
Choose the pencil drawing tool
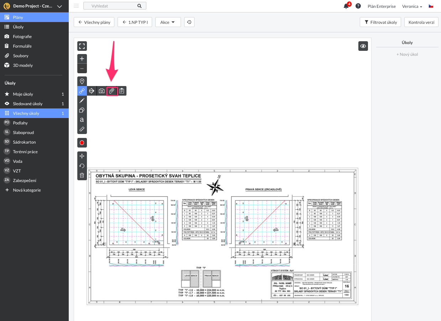coord(82,101)
